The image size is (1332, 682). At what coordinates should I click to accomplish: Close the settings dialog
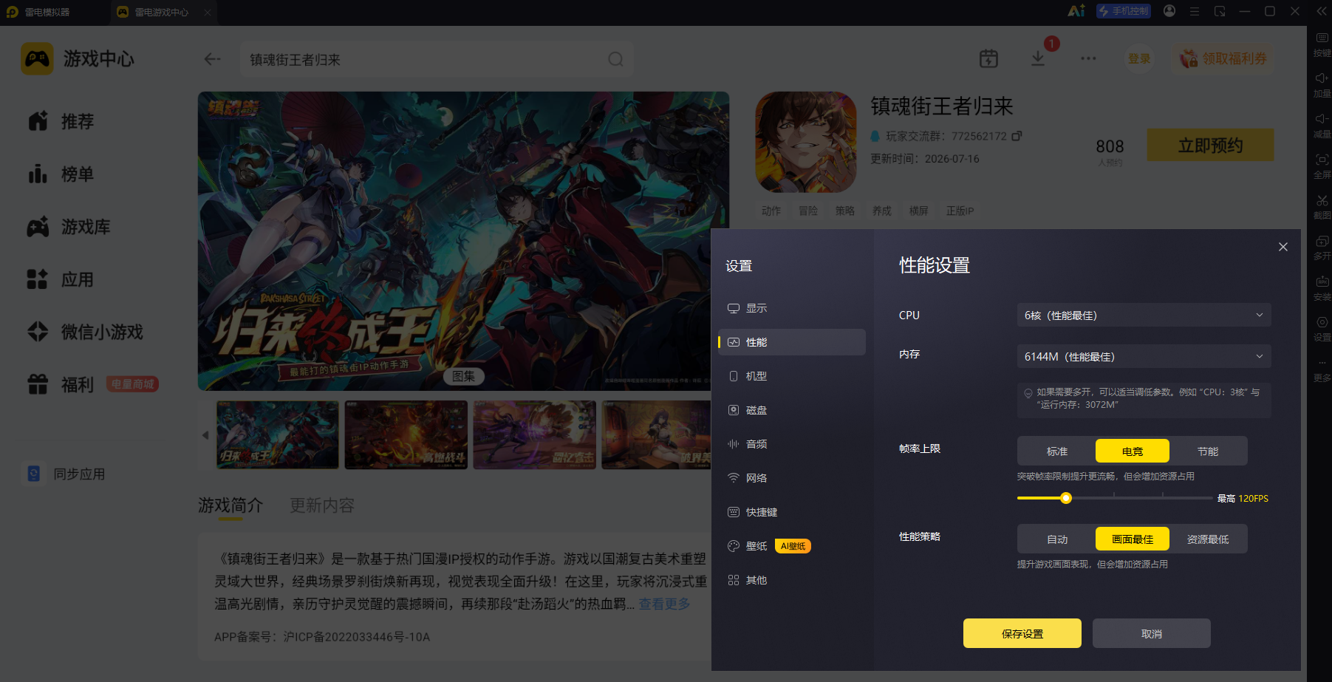(1283, 247)
